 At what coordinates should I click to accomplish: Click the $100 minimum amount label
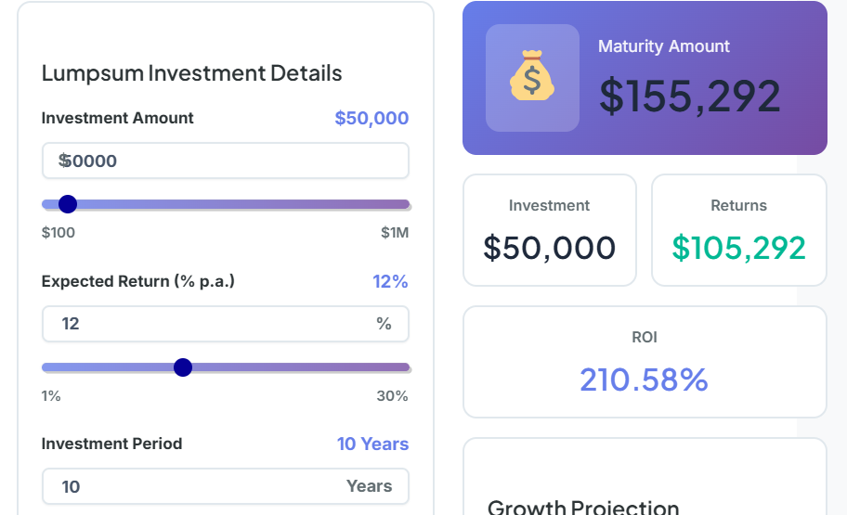[x=59, y=232]
